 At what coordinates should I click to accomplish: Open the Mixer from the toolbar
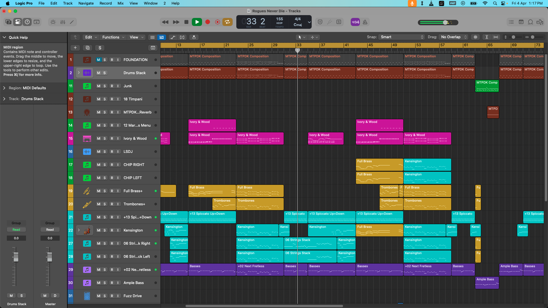click(63, 22)
